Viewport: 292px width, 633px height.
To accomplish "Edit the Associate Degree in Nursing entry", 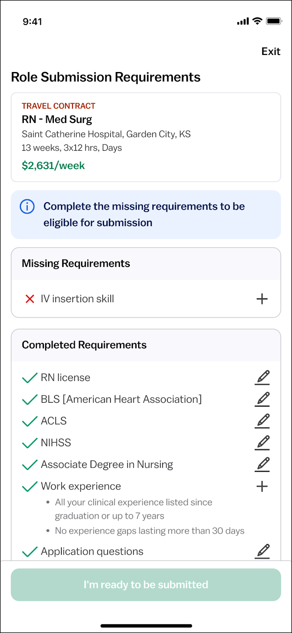I will (262, 464).
